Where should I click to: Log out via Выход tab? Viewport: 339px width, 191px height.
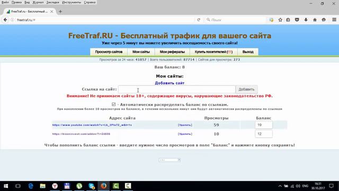pos(248,52)
